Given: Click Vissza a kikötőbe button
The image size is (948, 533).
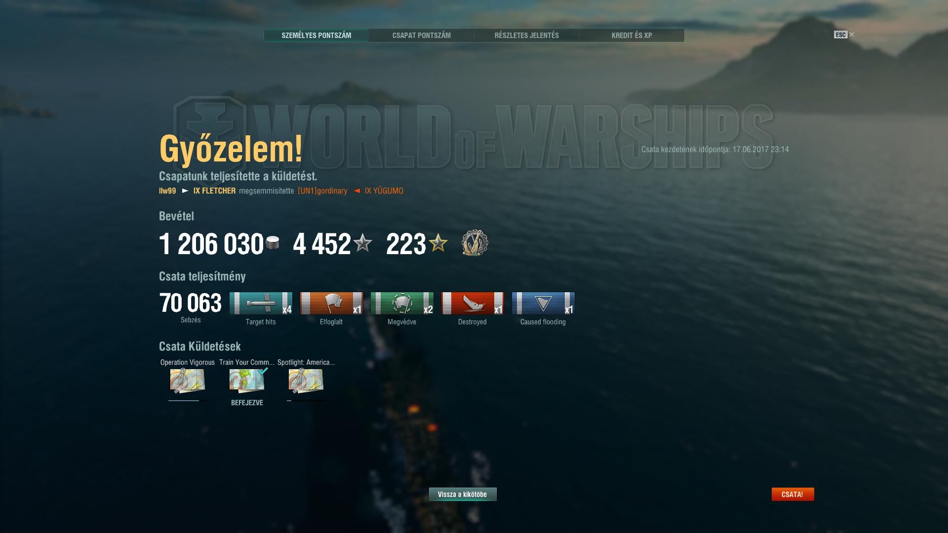Looking at the screenshot, I should pyautogui.click(x=463, y=494).
